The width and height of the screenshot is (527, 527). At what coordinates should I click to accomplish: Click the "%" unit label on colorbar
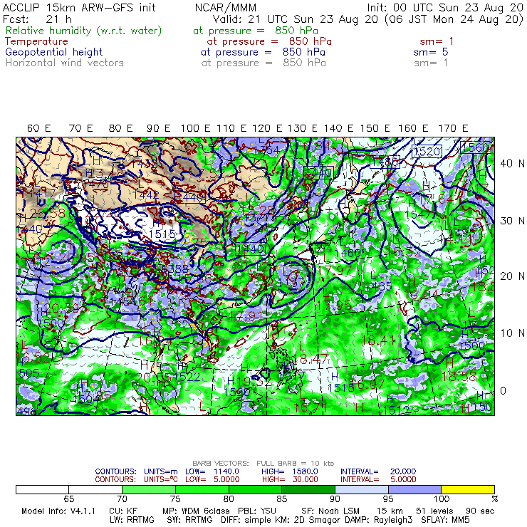click(494, 499)
